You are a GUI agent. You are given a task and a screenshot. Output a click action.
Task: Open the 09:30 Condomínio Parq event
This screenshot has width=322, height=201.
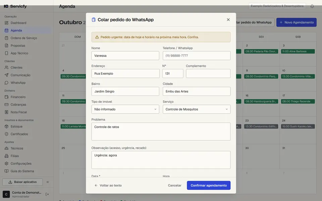click(261, 76)
